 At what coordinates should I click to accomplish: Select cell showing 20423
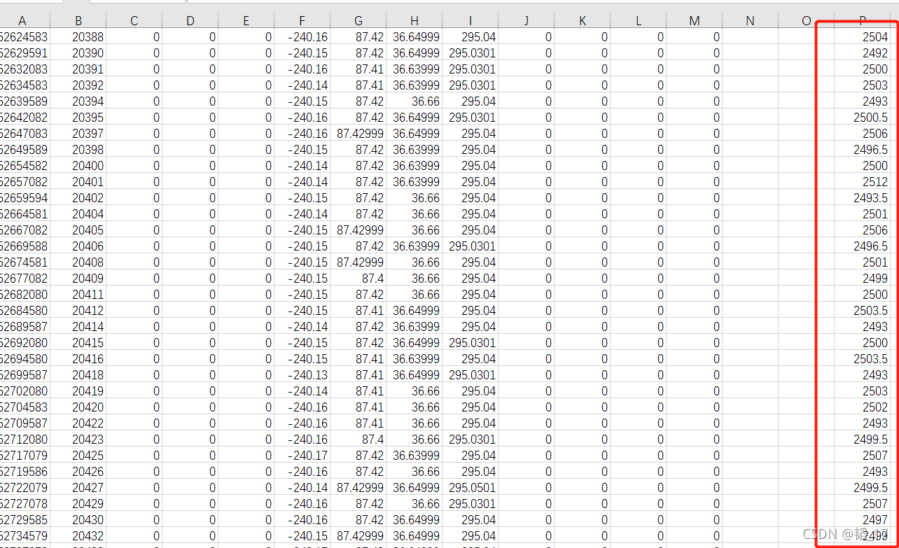coord(78,439)
